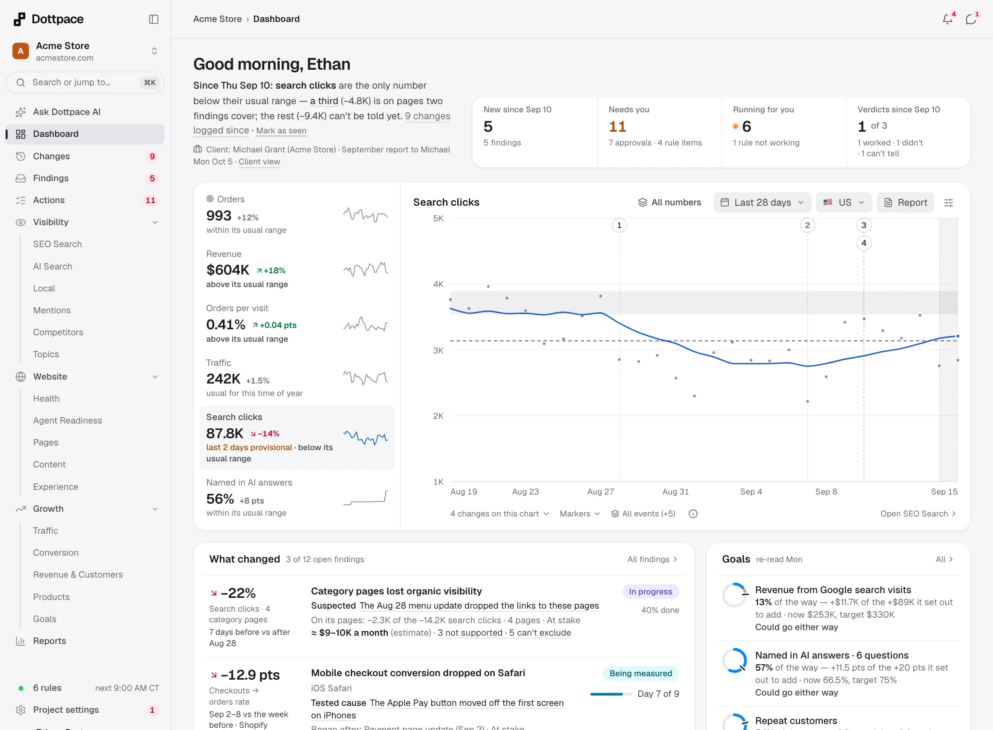The height and width of the screenshot is (730, 993).
Task: Click the Report button
Action: pos(905,202)
